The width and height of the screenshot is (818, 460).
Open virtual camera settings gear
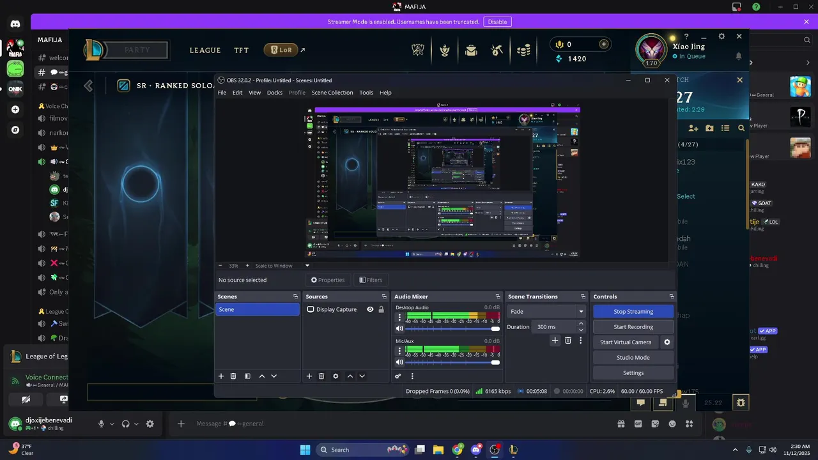pos(667,342)
